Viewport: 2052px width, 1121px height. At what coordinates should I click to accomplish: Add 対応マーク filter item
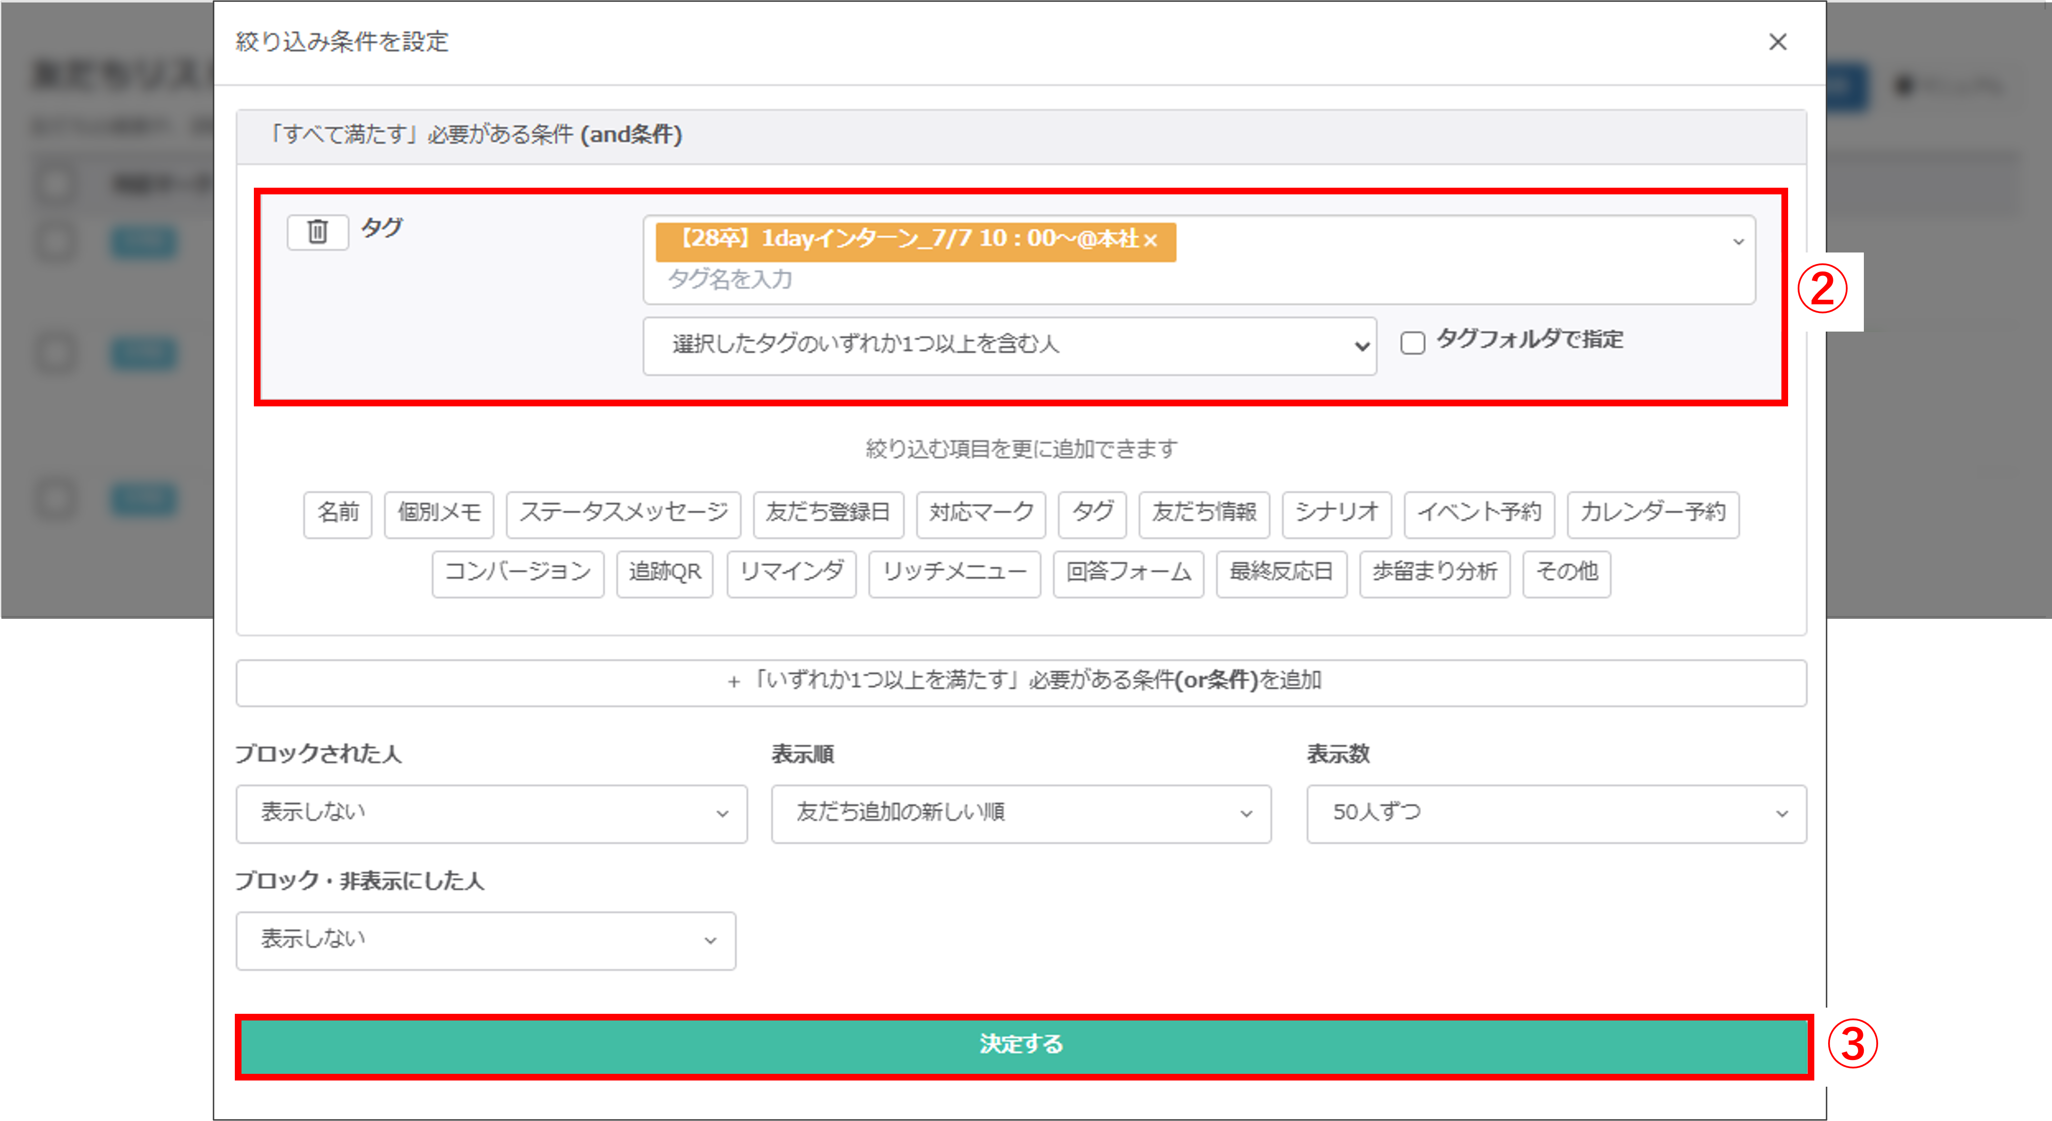(981, 514)
